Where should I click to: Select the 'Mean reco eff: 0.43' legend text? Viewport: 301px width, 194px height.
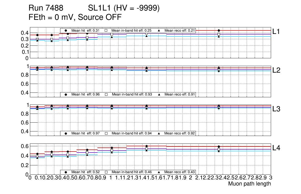(x=180, y=172)
